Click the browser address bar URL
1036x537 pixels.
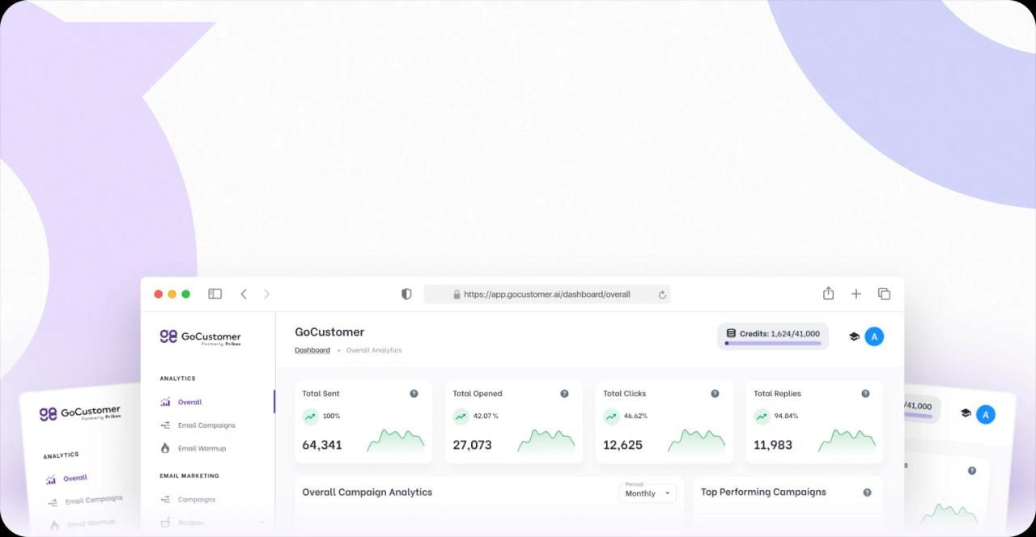(x=546, y=294)
